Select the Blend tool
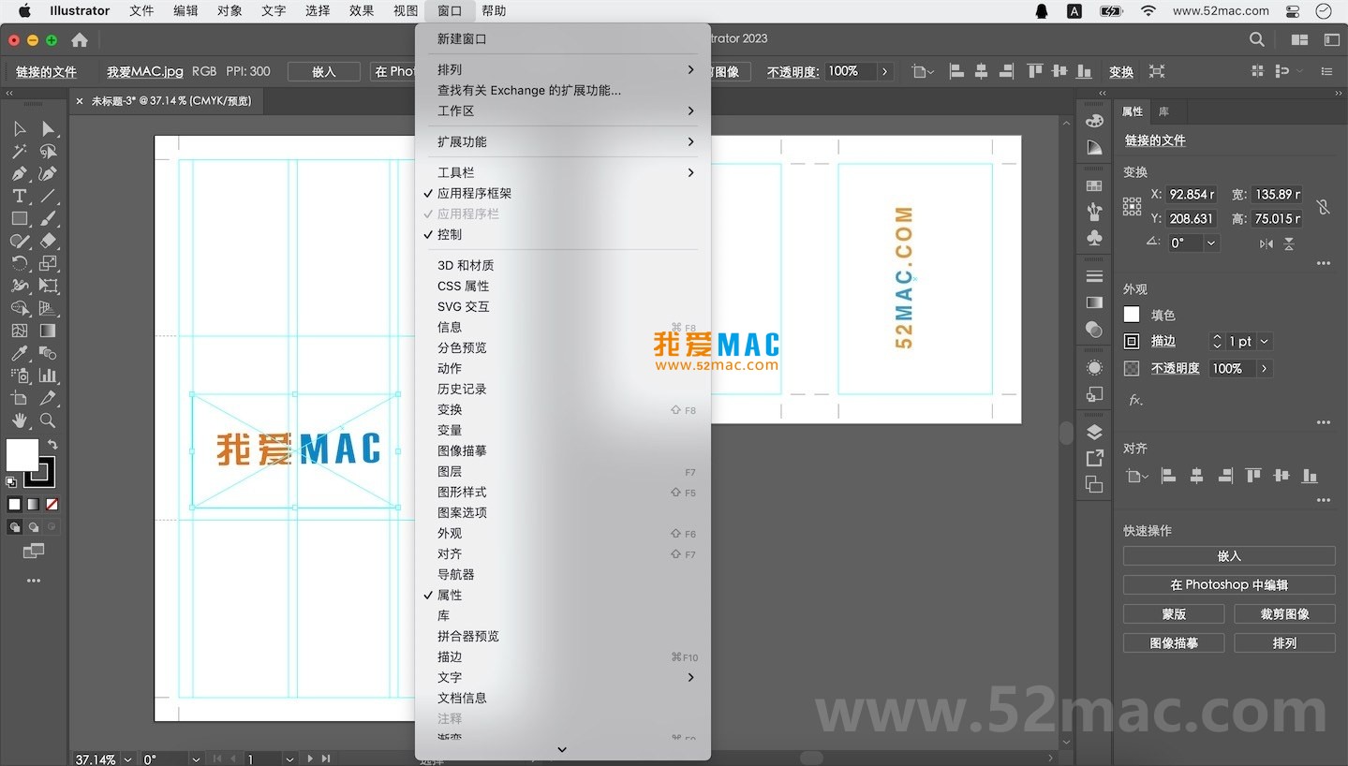This screenshot has width=1348, height=766. (x=48, y=353)
